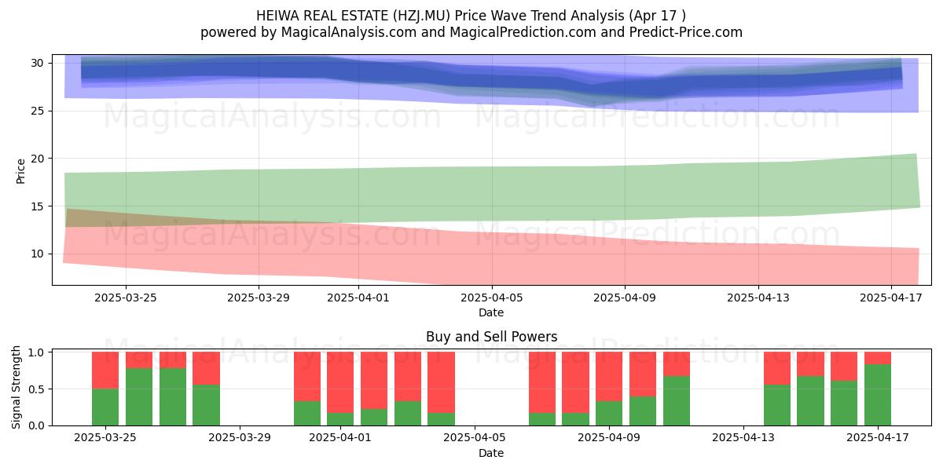Viewport: 943px width, 471px height.
Task: Click the 'Date' x-axis label under signal chart
Action: 491,453
